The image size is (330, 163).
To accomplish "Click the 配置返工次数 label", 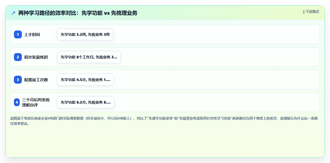I will 36,80.
